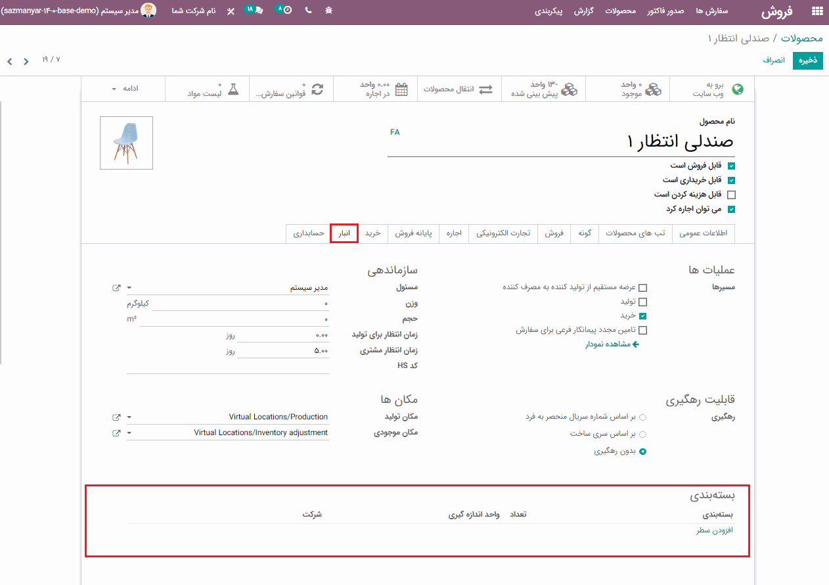The width and height of the screenshot is (829, 585).
Task: Open conversations icon with 18 badge
Action: point(255,11)
